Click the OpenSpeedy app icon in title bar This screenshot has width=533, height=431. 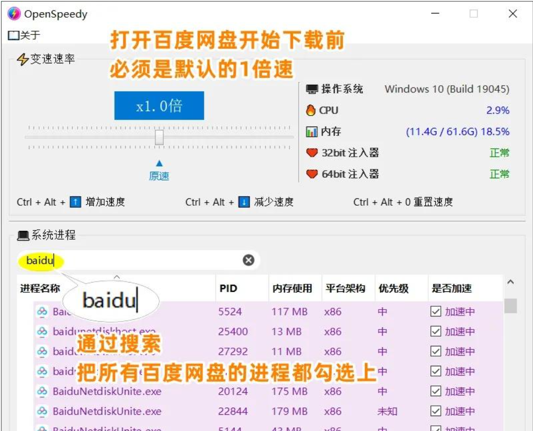(14, 13)
